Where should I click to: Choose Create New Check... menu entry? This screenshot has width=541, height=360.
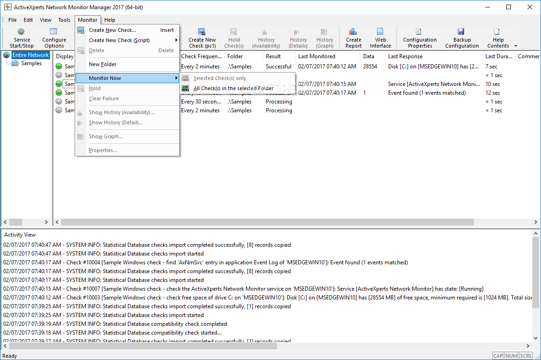[x=127, y=31]
